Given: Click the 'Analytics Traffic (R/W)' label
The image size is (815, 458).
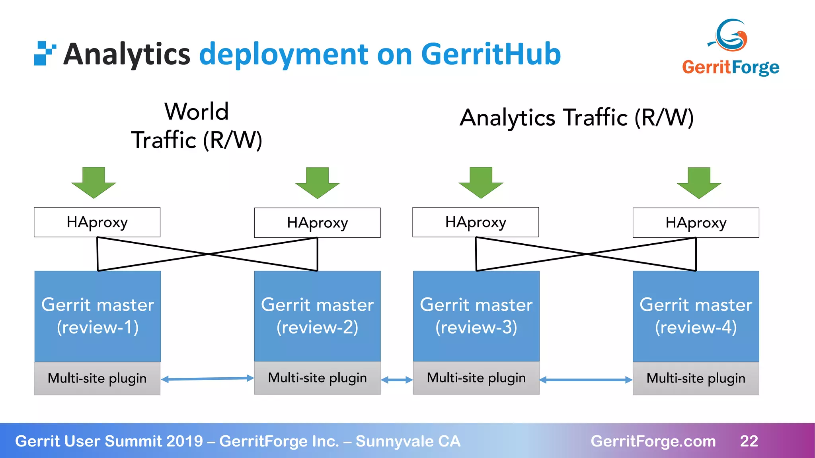Looking at the screenshot, I should [x=577, y=118].
